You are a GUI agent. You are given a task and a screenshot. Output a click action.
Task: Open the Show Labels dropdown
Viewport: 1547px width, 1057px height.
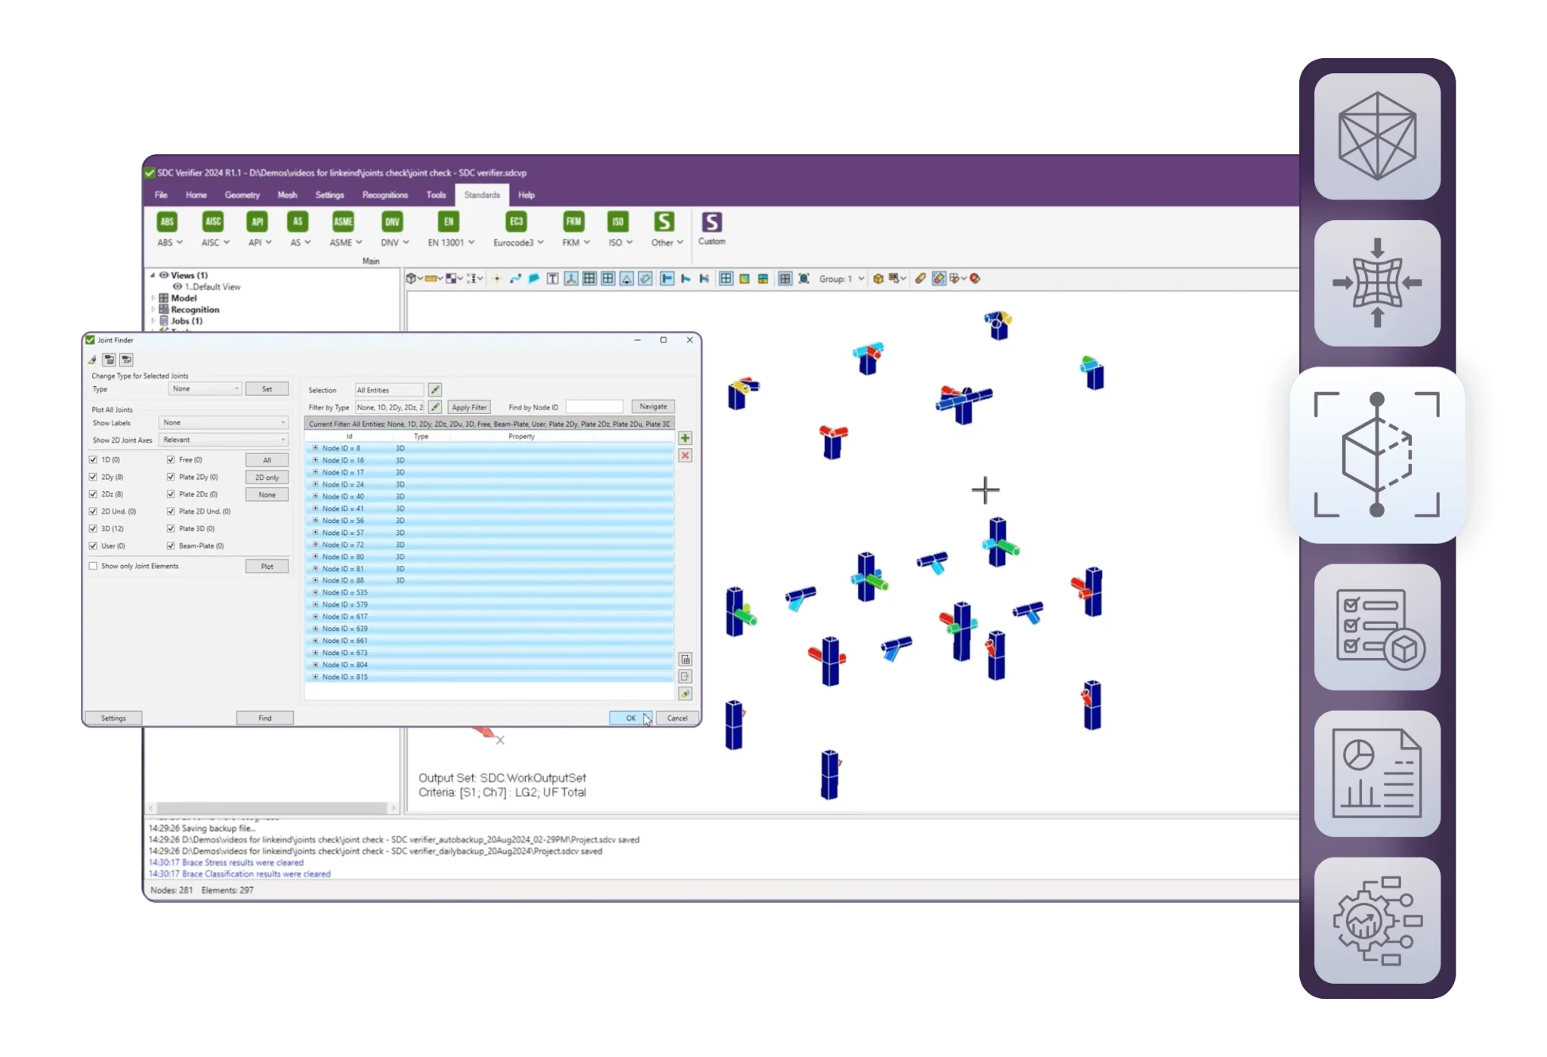coord(224,423)
